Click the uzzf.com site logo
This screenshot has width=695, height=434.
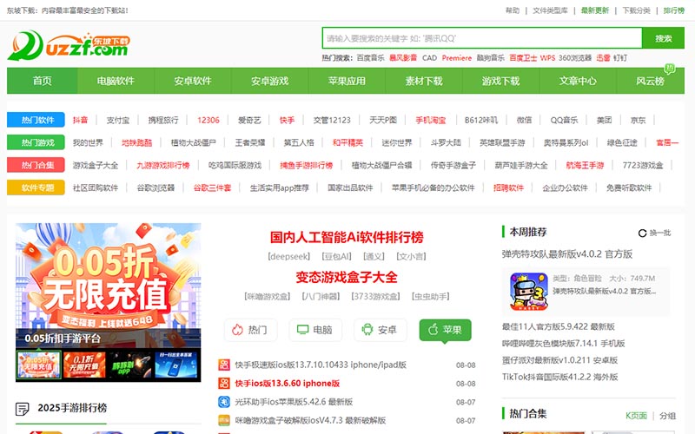[69, 46]
